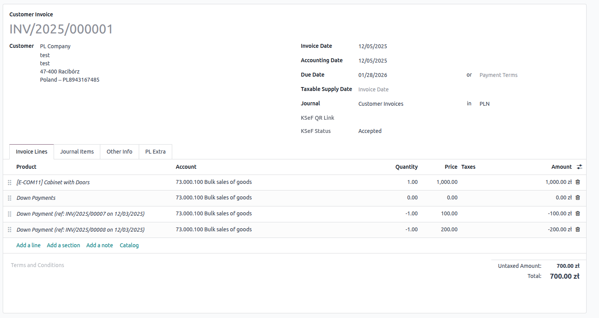Go to the Other Info tab
The height and width of the screenshot is (318, 599).
[119, 152]
